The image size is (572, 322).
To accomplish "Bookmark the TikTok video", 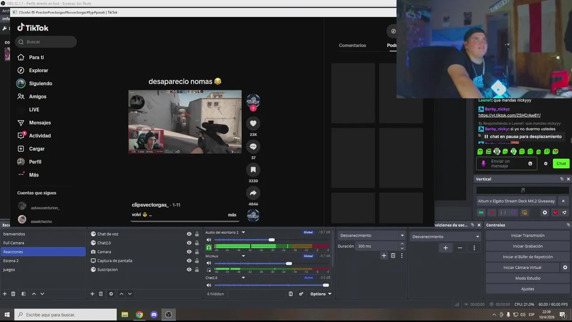I will [253, 170].
